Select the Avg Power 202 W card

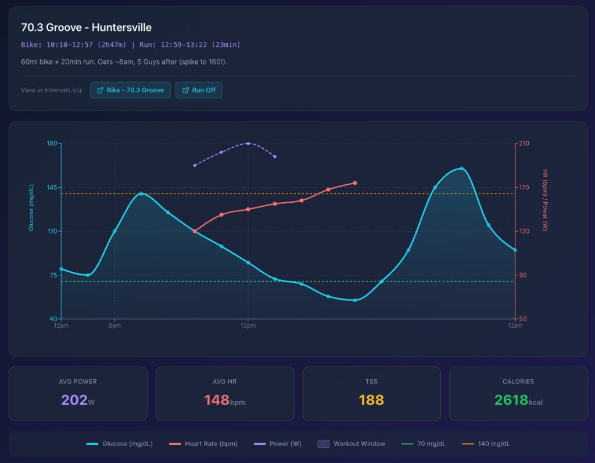coord(78,393)
